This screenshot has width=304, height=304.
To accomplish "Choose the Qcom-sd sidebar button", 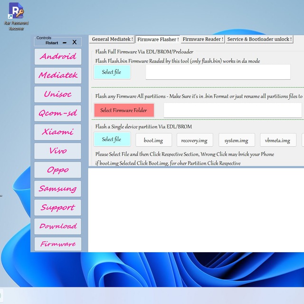I will pos(58,113).
